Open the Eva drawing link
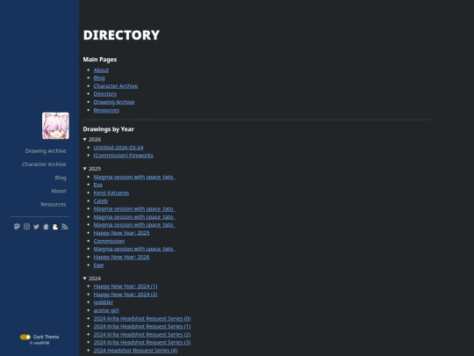 point(98,185)
